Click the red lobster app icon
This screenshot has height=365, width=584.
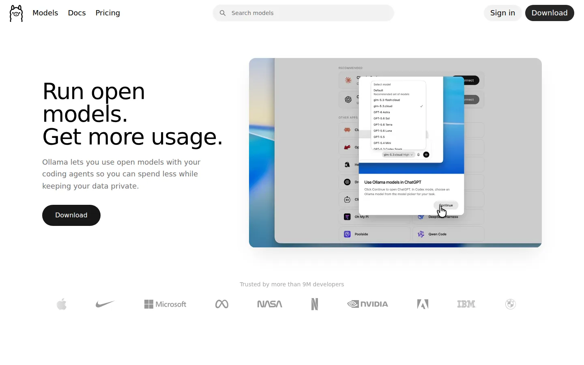click(347, 147)
